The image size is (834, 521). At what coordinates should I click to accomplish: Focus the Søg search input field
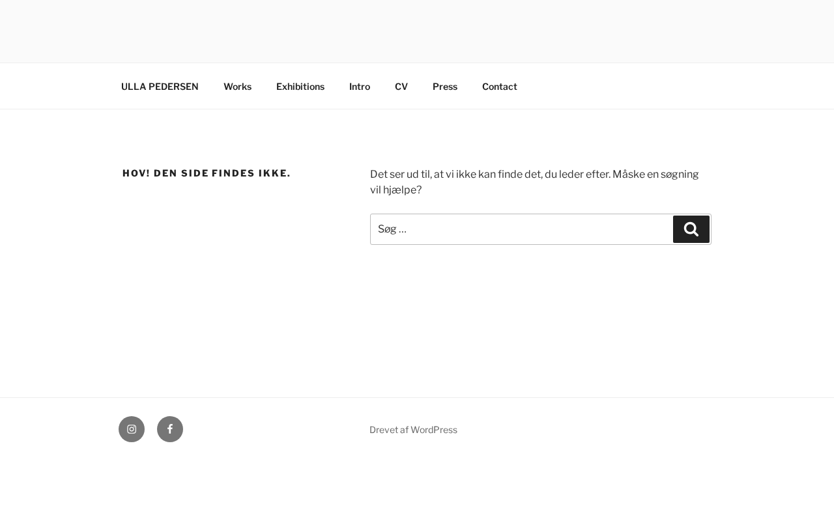click(x=521, y=229)
